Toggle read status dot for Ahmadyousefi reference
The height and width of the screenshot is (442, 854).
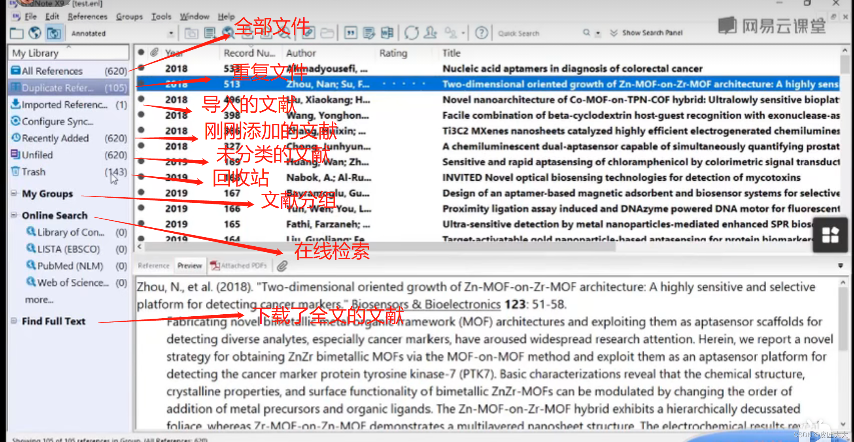(x=141, y=68)
